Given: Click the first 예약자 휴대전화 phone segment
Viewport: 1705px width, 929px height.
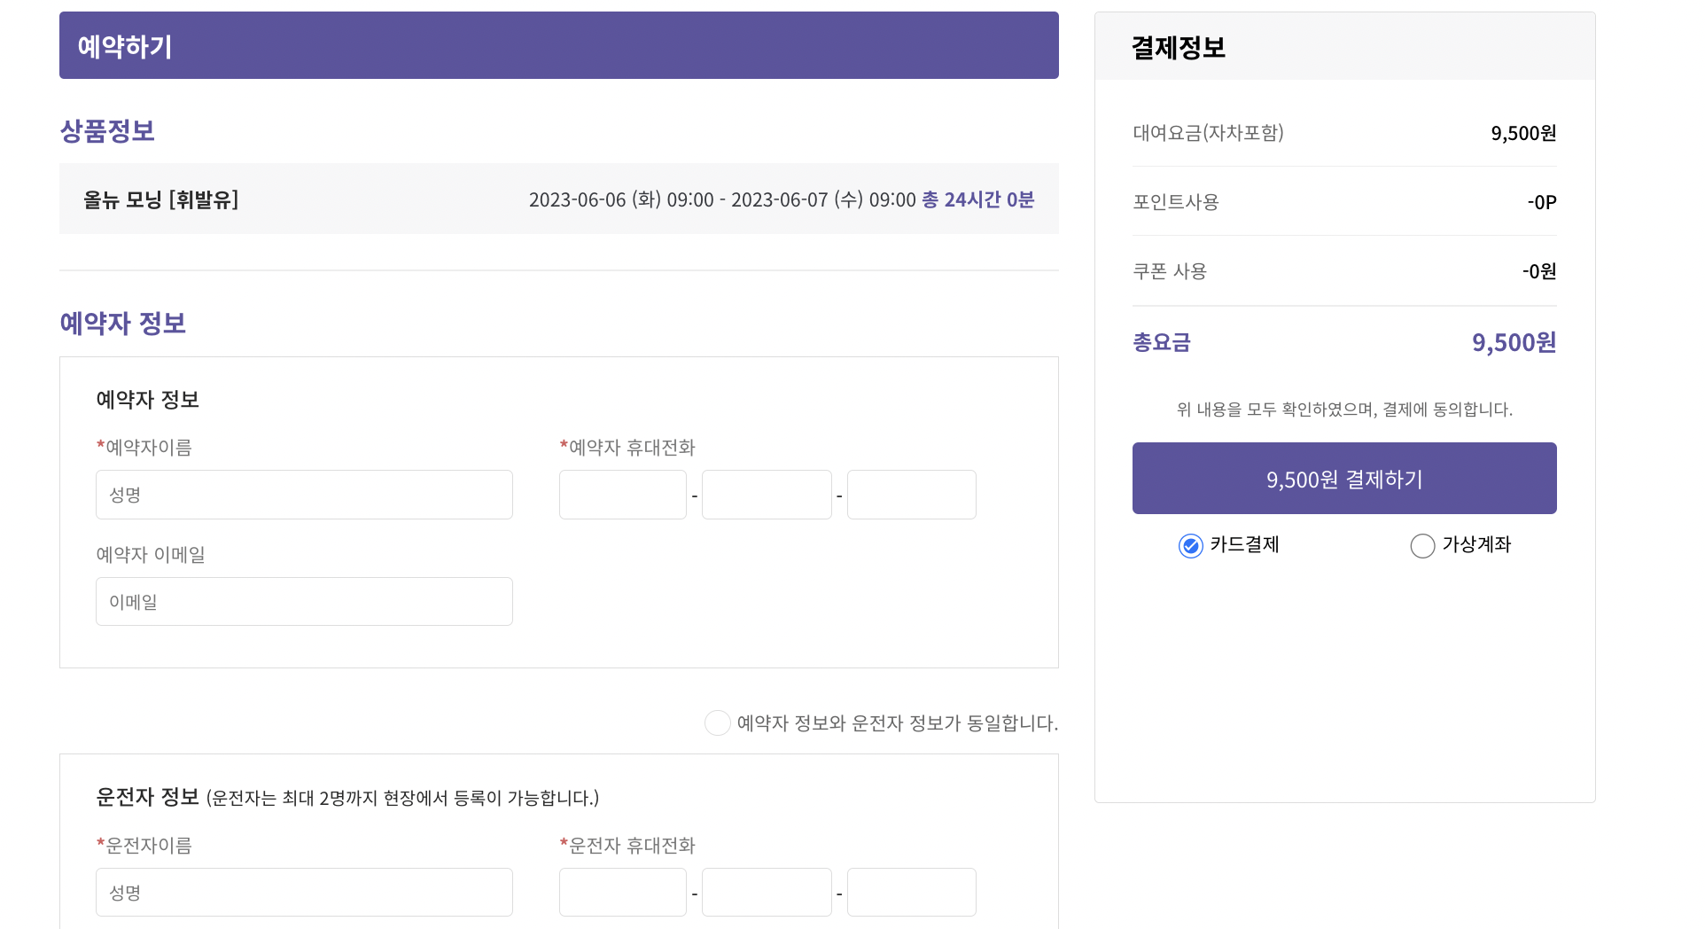Looking at the screenshot, I should coord(622,494).
